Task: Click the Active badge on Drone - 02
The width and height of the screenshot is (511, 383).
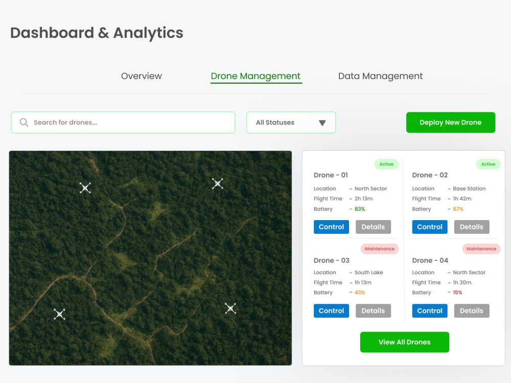Action: pos(488,164)
